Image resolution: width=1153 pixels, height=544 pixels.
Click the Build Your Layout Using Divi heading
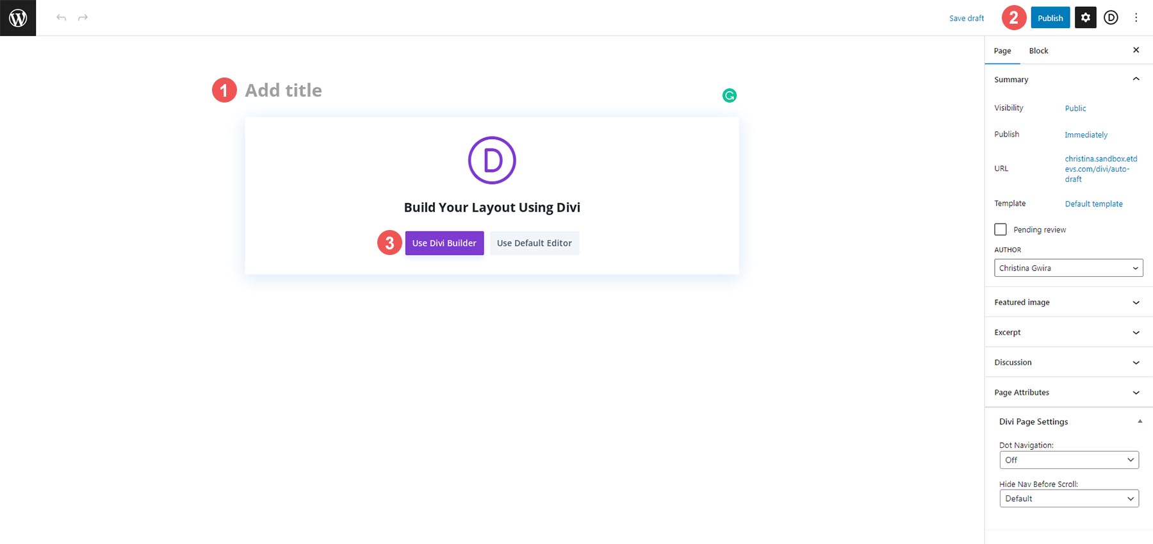pos(492,208)
